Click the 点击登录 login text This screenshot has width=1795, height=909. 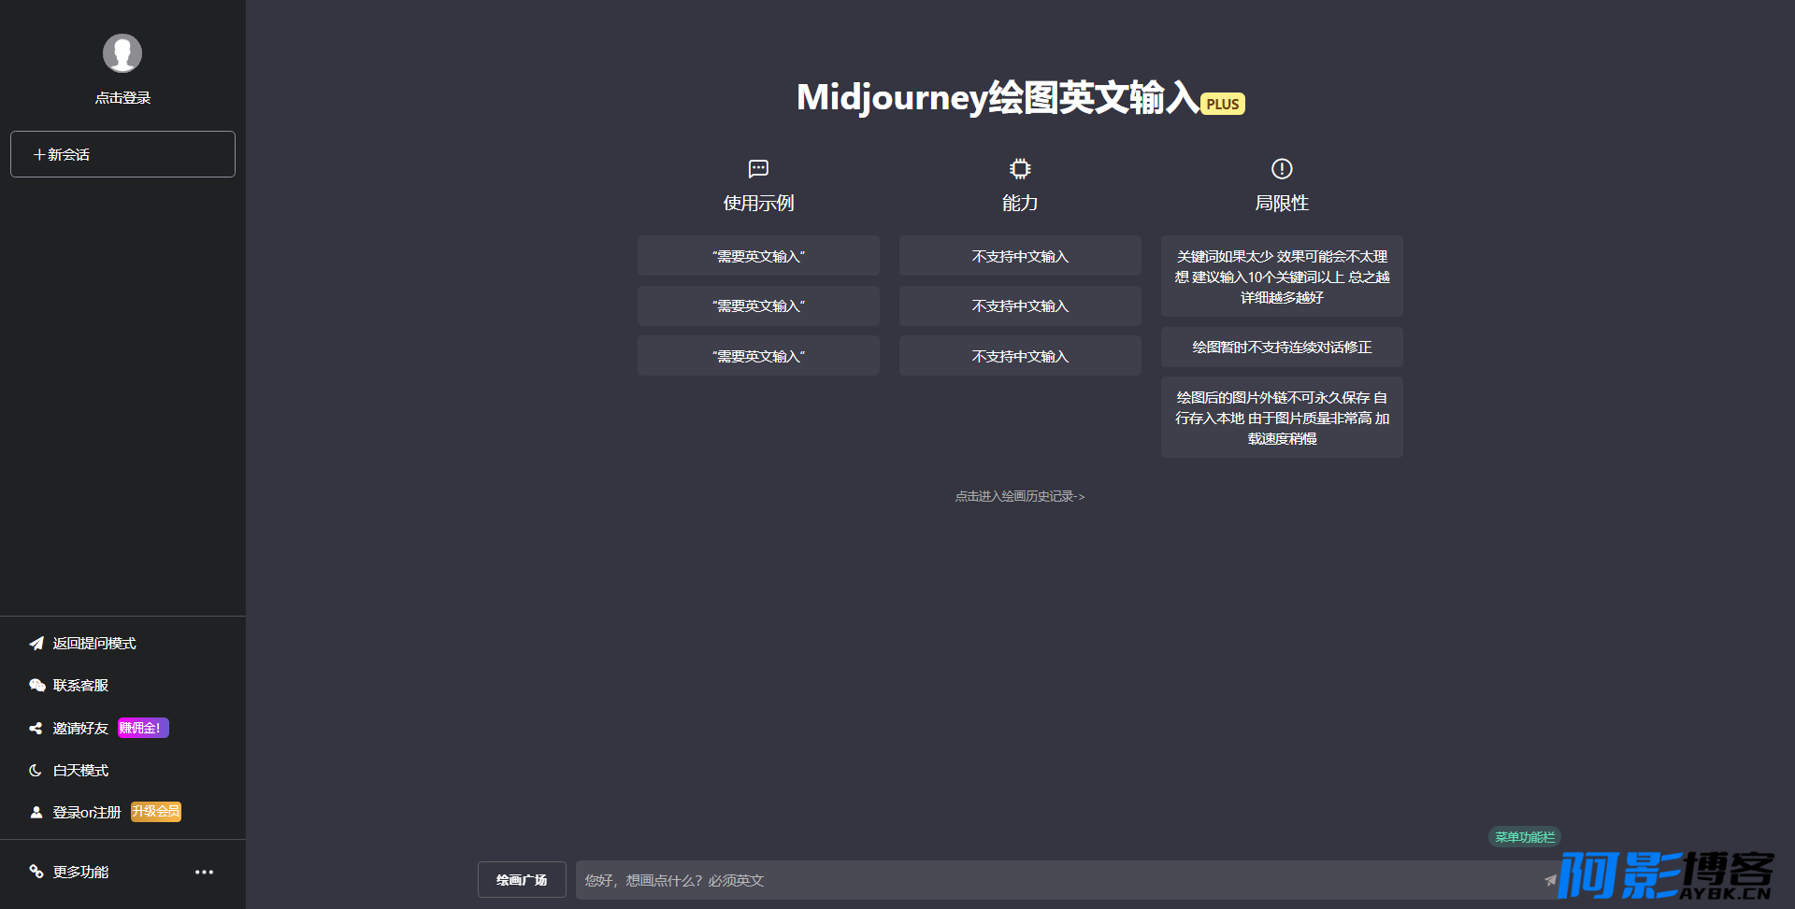[122, 98]
